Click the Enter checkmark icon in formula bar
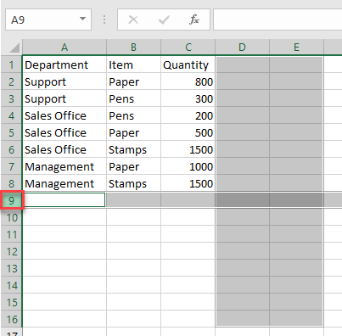 pyautogui.click(x=164, y=20)
